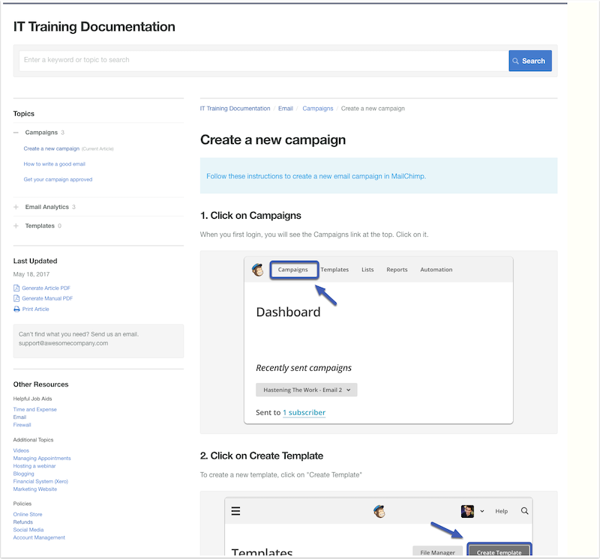The image size is (600, 559).
Task: Open the chevron next to the user avatar
Action: point(482,510)
